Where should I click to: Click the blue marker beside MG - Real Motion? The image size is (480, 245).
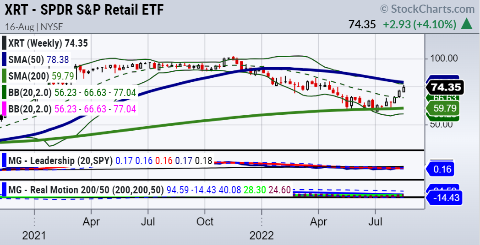point(5,189)
